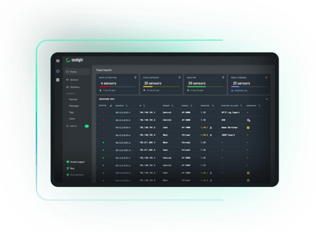
Task: Click the upgrade icon in the Base Services row
Action: pyautogui.click(x=211, y=127)
